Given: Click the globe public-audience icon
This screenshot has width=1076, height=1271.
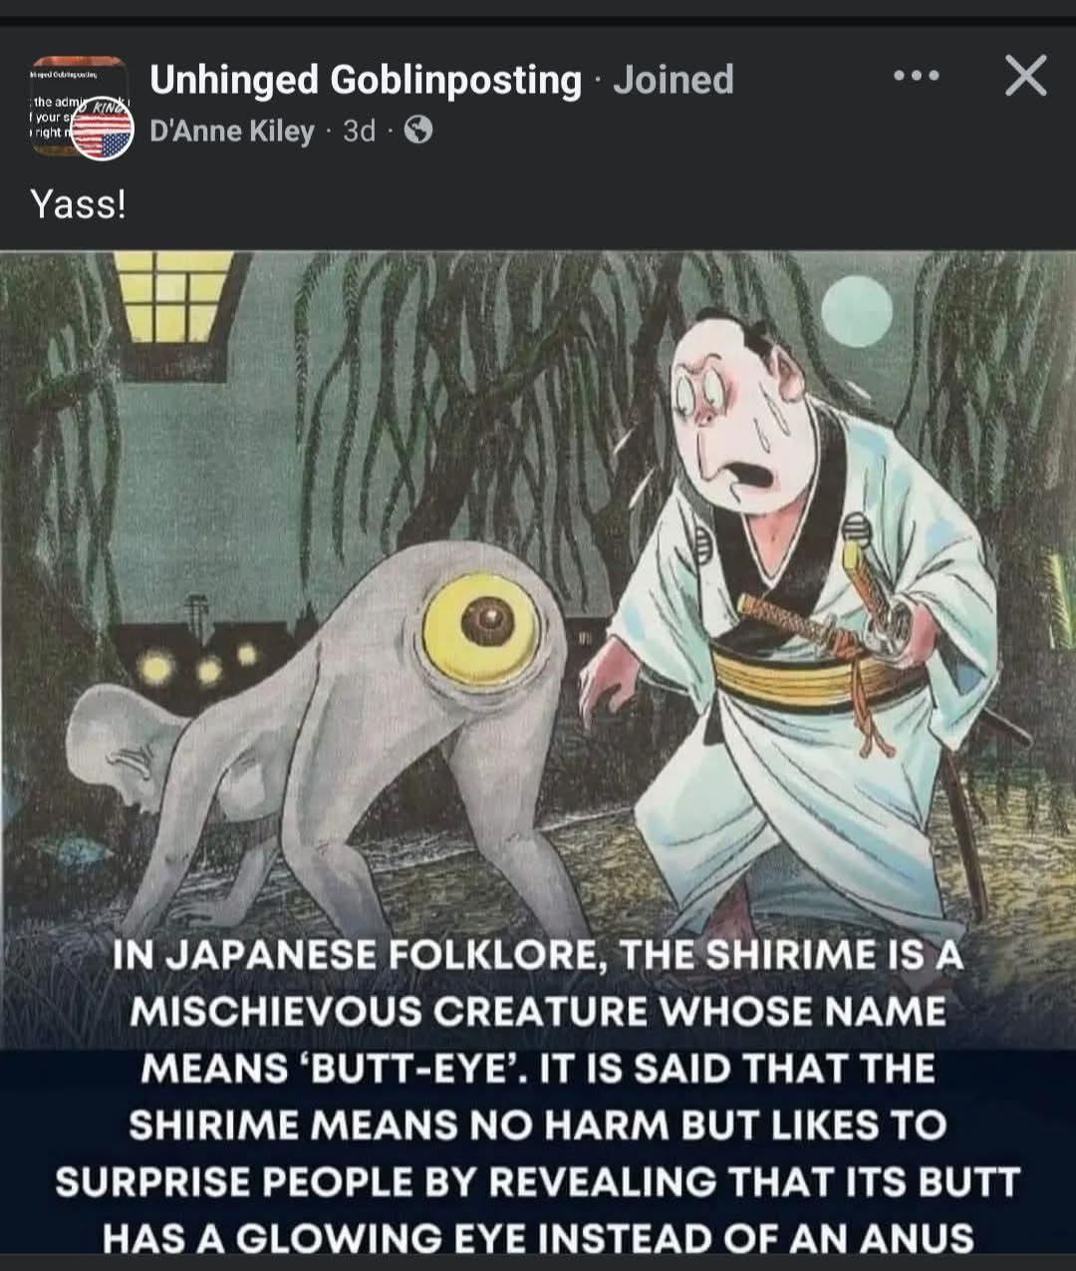Looking at the screenshot, I should (x=418, y=131).
